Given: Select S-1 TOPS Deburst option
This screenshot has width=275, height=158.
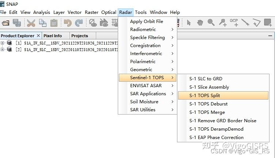Looking at the screenshot, I should (208, 104).
